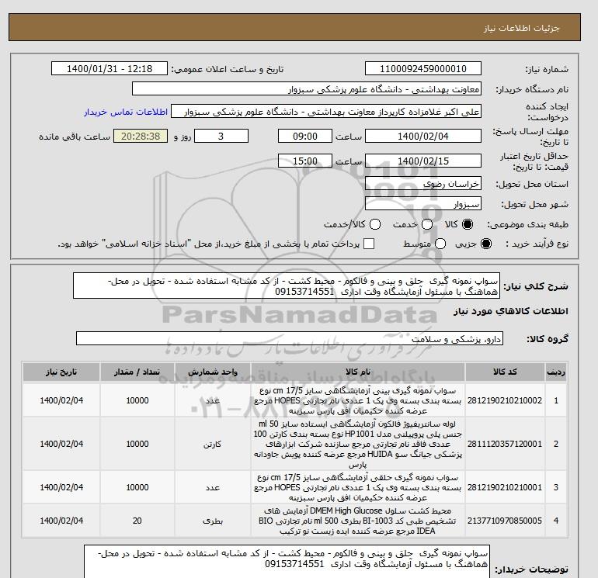598x578 pixels.
Task: Click item code 2137710970850005 in row 4
Action: pos(505,521)
